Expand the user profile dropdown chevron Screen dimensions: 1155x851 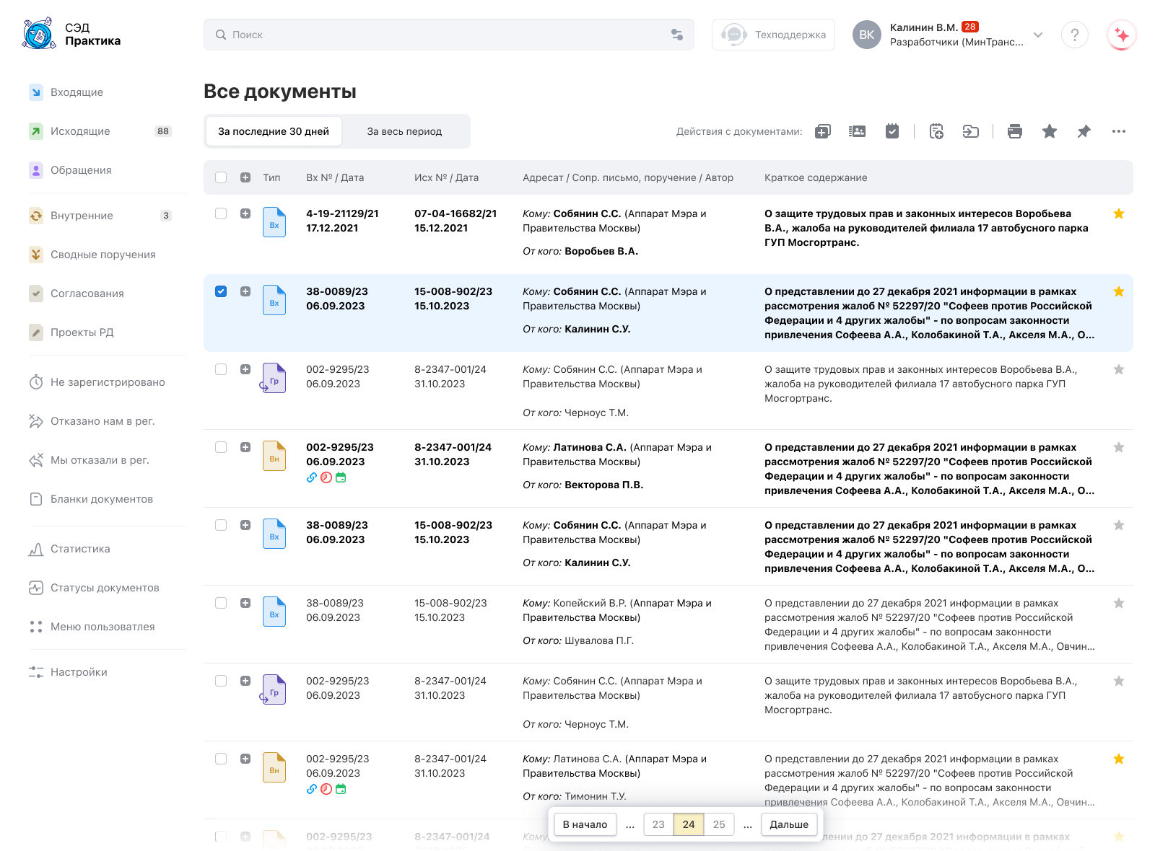point(1037,35)
